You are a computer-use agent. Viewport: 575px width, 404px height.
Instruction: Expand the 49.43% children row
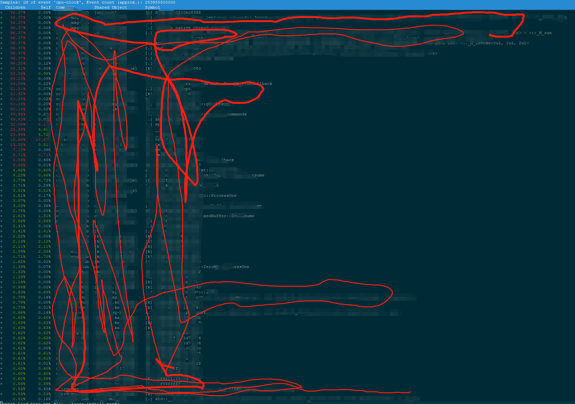(x=1, y=120)
